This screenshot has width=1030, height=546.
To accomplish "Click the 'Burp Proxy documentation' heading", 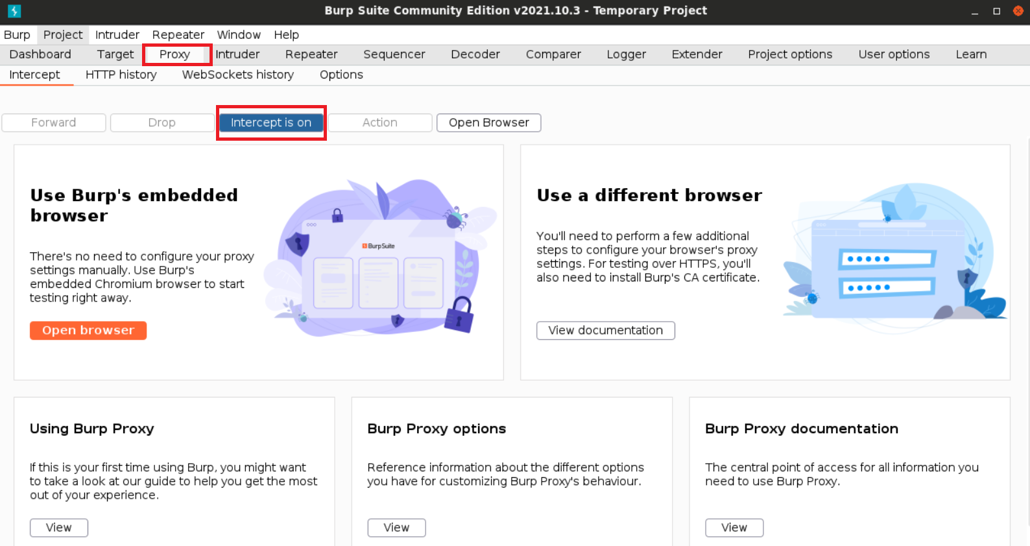I will click(x=802, y=429).
